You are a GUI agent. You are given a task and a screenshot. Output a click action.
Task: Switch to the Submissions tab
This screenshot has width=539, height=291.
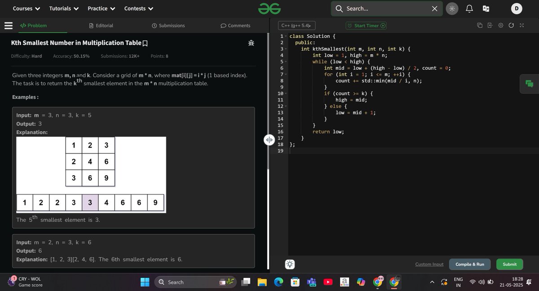(168, 26)
